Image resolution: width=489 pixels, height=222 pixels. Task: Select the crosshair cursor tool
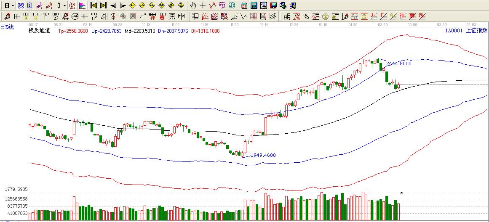(x=203, y=5)
